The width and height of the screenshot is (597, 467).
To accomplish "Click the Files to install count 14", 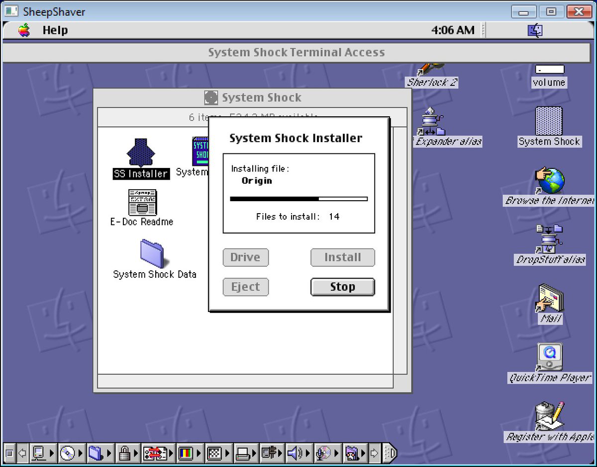I will (x=334, y=217).
